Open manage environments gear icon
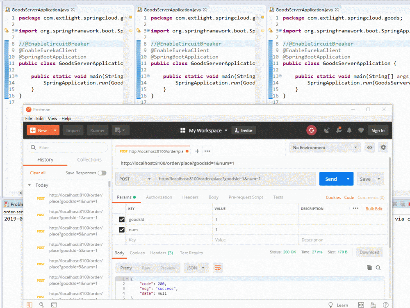This screenshot has height=308, width=410. [x=383, y=148]
